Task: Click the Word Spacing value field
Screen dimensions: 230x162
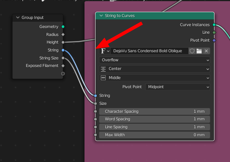Action: pos(155,119)
